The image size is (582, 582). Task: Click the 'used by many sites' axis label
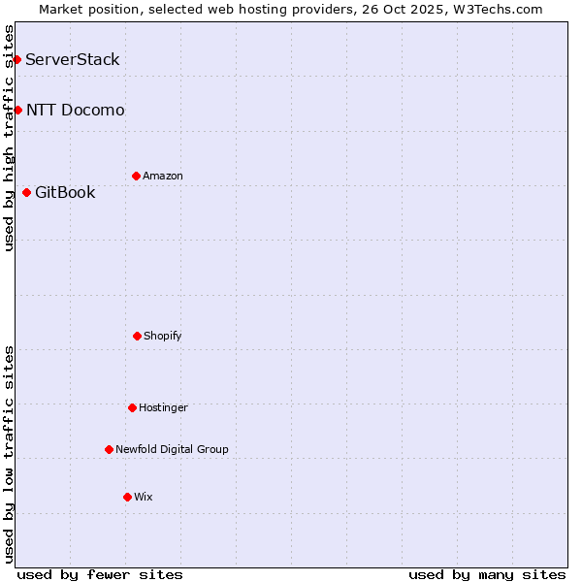coord(487,574)
